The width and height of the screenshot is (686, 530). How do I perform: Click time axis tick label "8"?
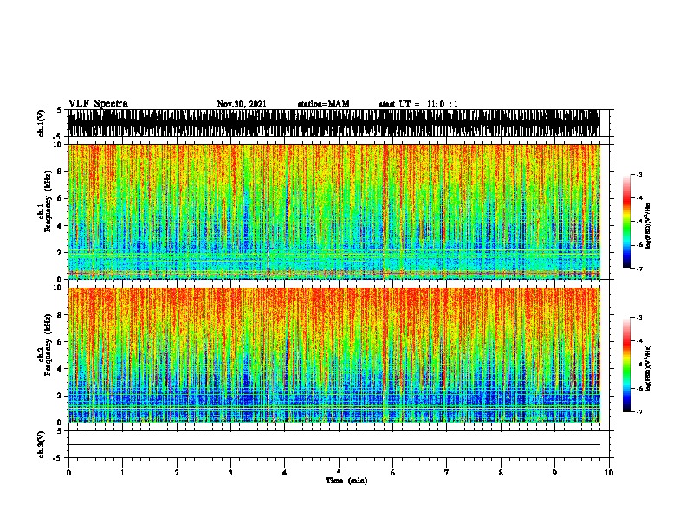501,472
